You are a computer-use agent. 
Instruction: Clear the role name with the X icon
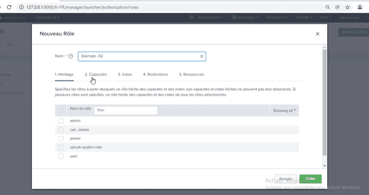tap(202, 56)
